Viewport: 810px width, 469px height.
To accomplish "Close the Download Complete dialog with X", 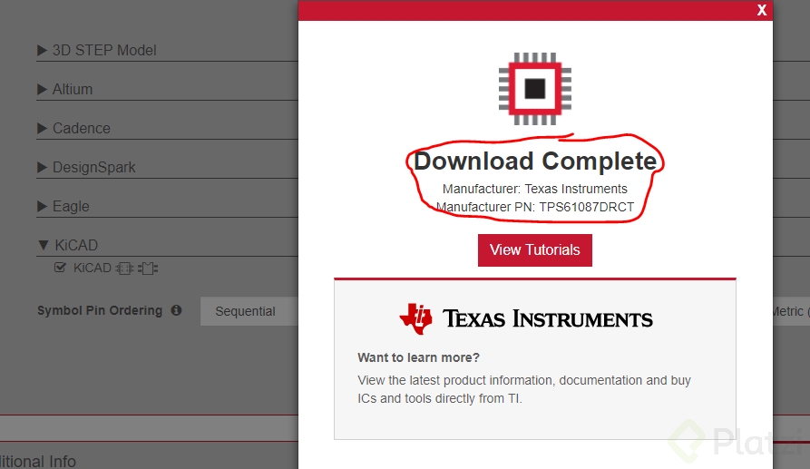I will click(x=761, y=10).
